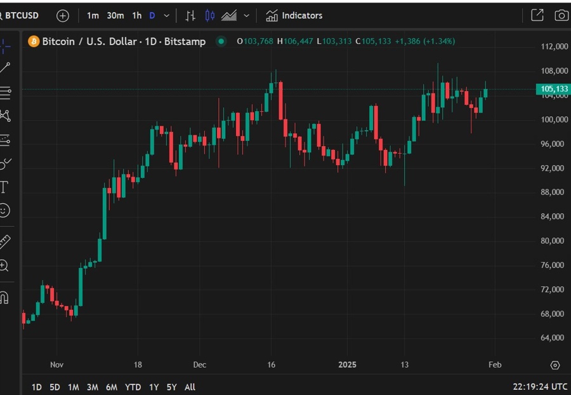Set date range to 1M
The image size is (571, 395).
tap(74, 387)
